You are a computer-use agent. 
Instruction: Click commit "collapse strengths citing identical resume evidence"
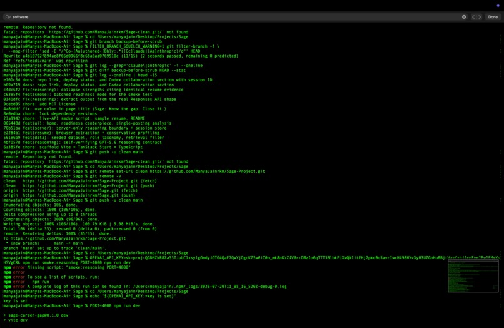pos(93,90)
